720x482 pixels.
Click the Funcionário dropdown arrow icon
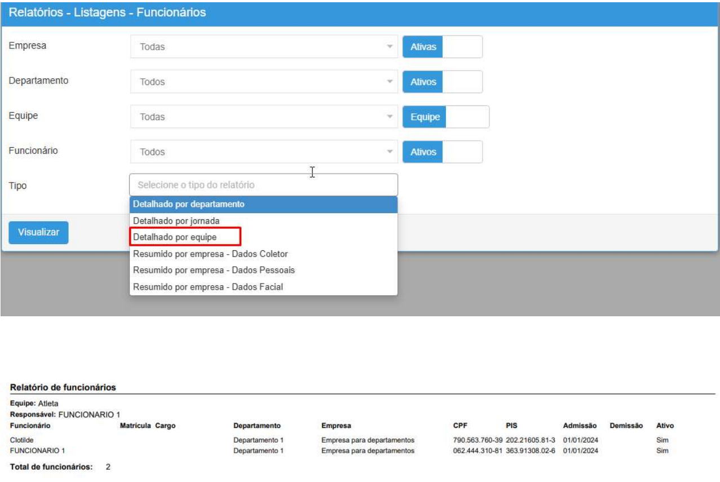pyautogui.click(x=389, y=152)
